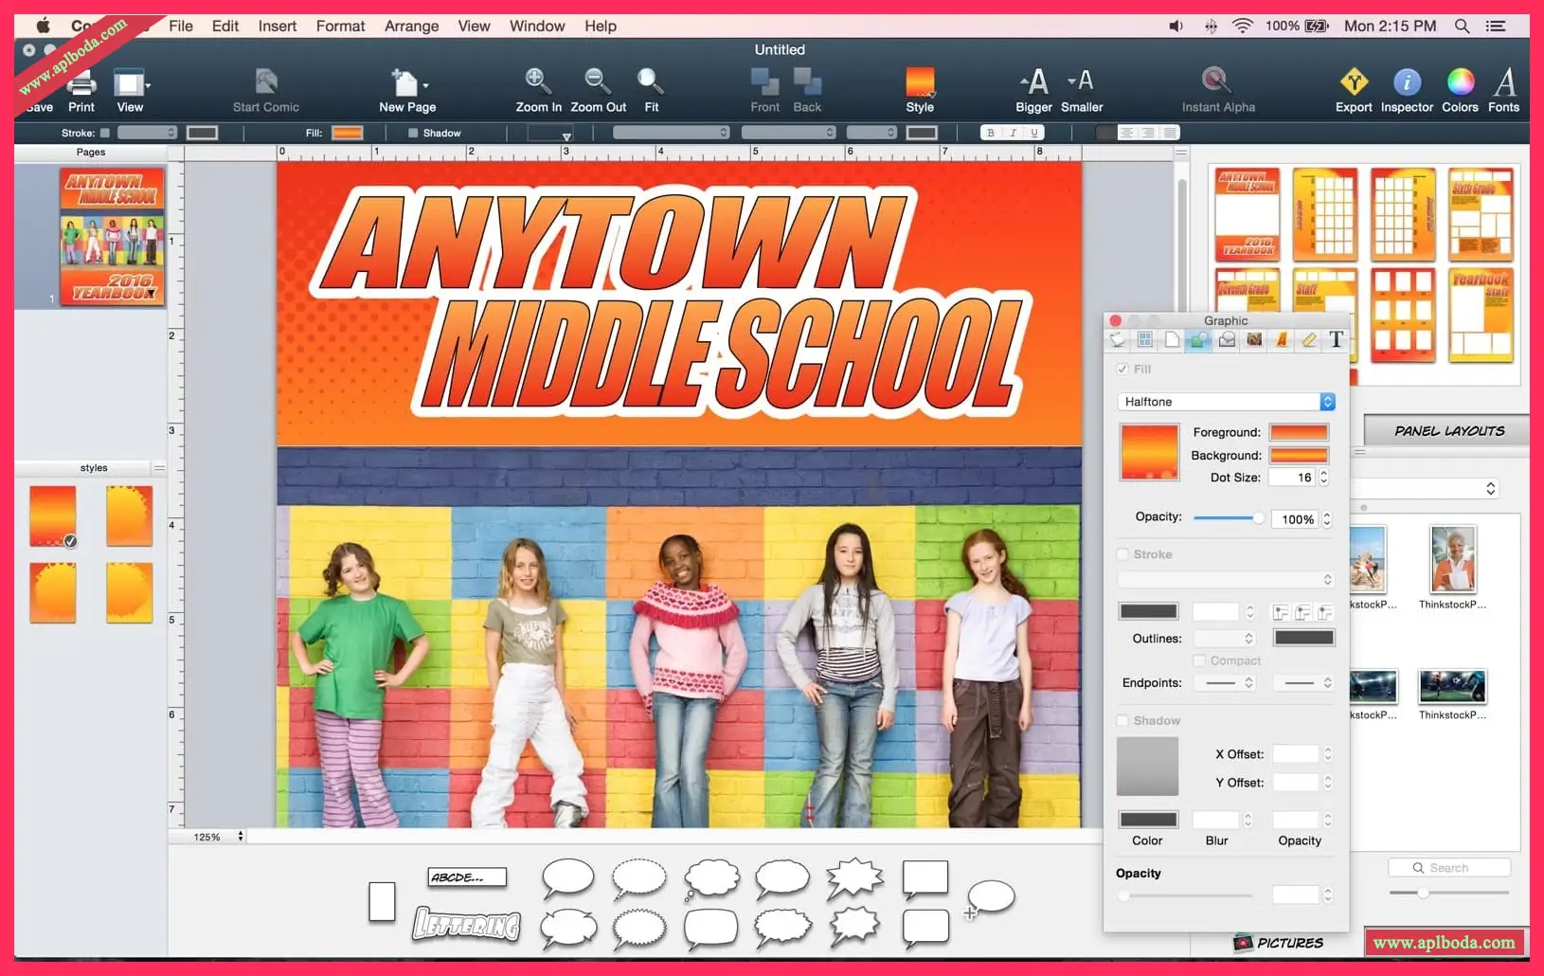The image size is (1544, 976).
Task: Open the Halftone fill type dropdown
Action: [x=1226, y=402]
